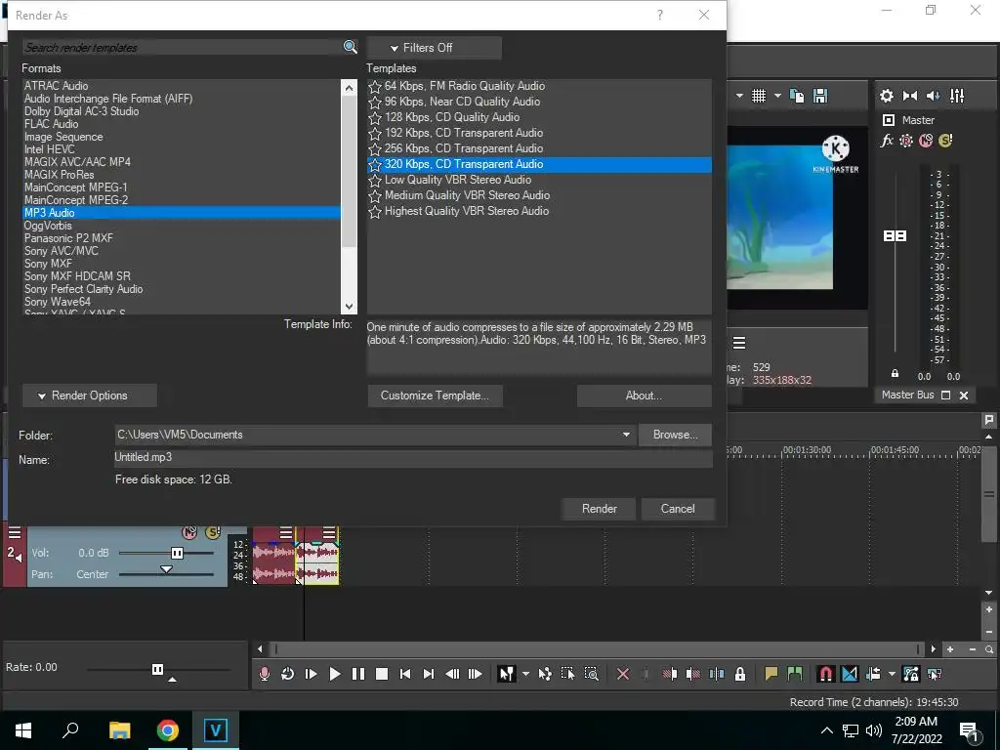Select the Selection Edit tool

pos(567,674)
